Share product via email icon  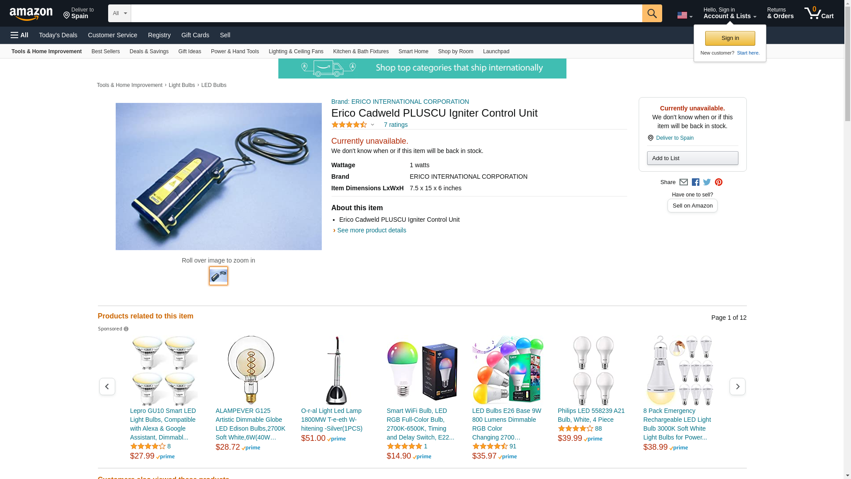pos(683,182)
